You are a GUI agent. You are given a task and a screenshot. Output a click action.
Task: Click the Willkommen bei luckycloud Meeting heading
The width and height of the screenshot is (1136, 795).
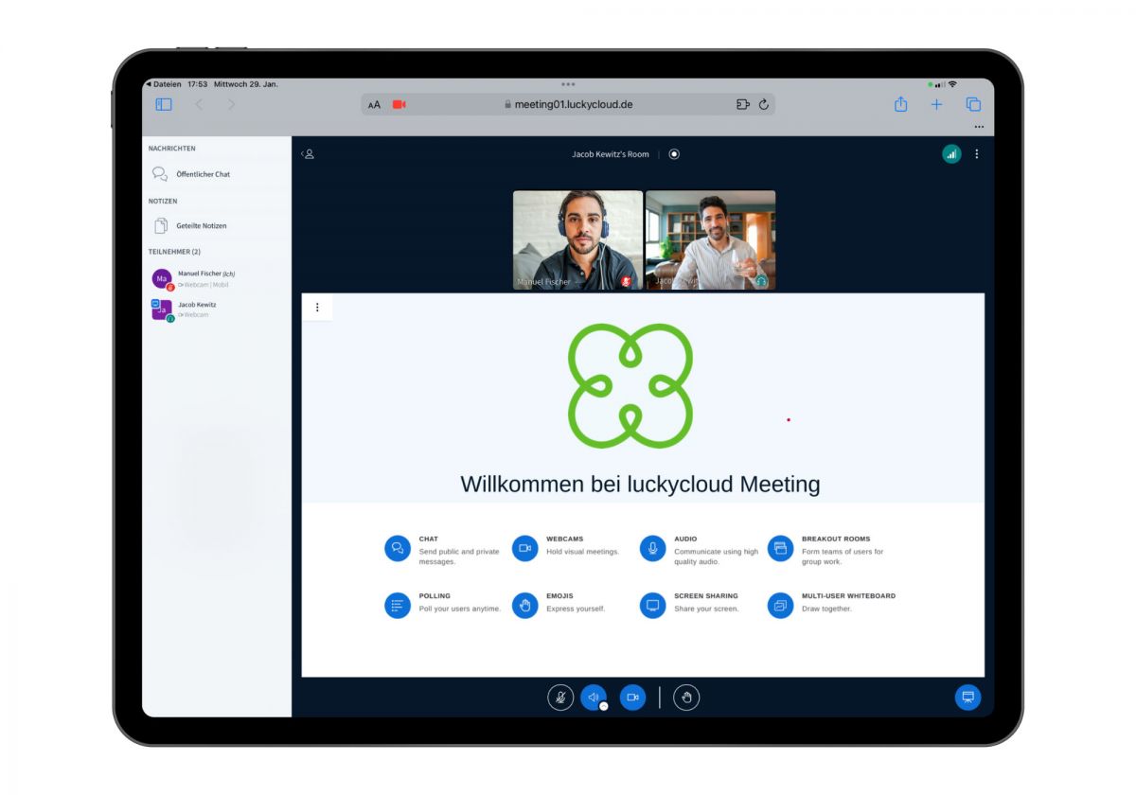click(640, 484)
